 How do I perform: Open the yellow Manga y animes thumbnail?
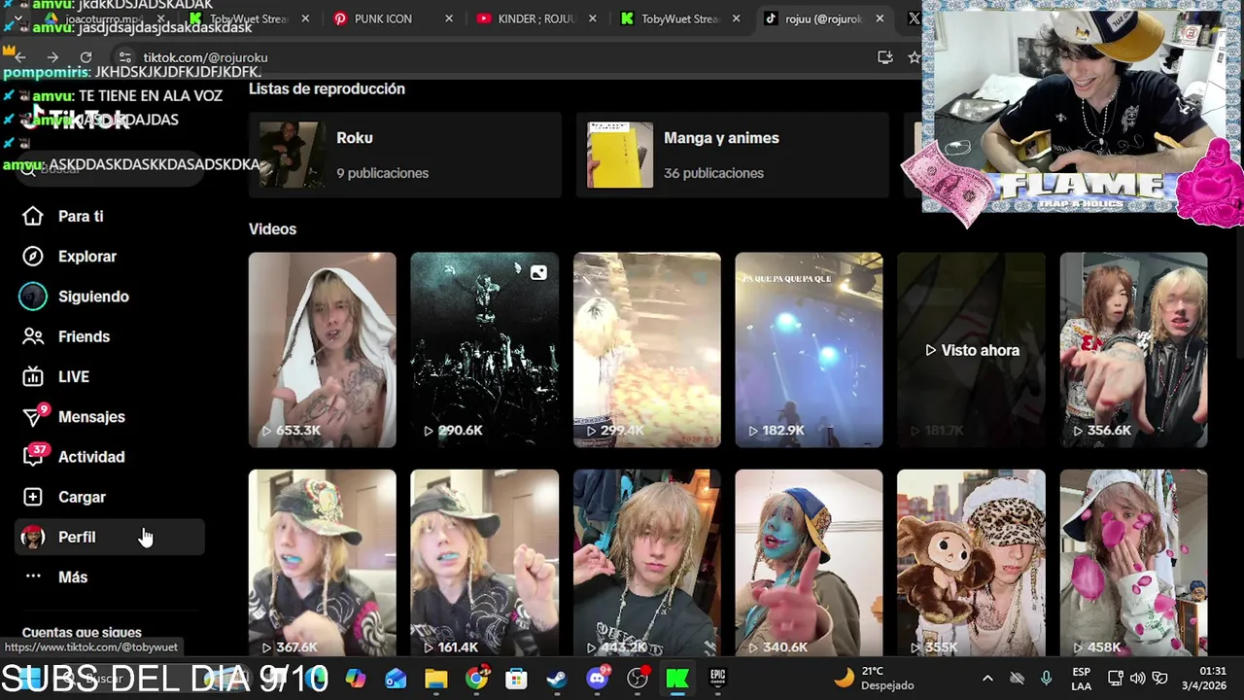620,155
